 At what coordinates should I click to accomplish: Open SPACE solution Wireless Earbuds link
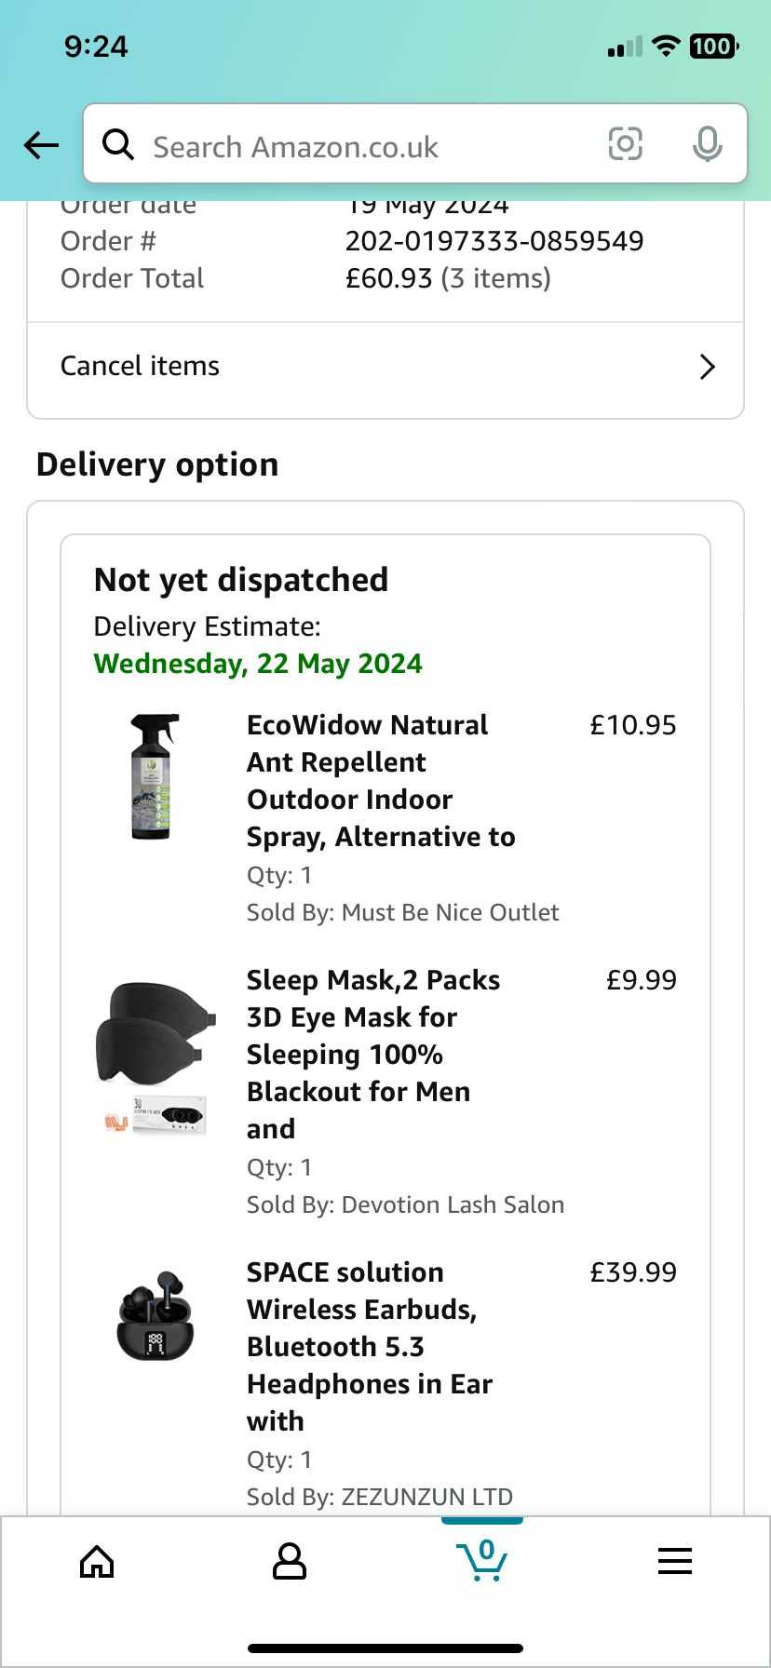tap(370, 1347)
